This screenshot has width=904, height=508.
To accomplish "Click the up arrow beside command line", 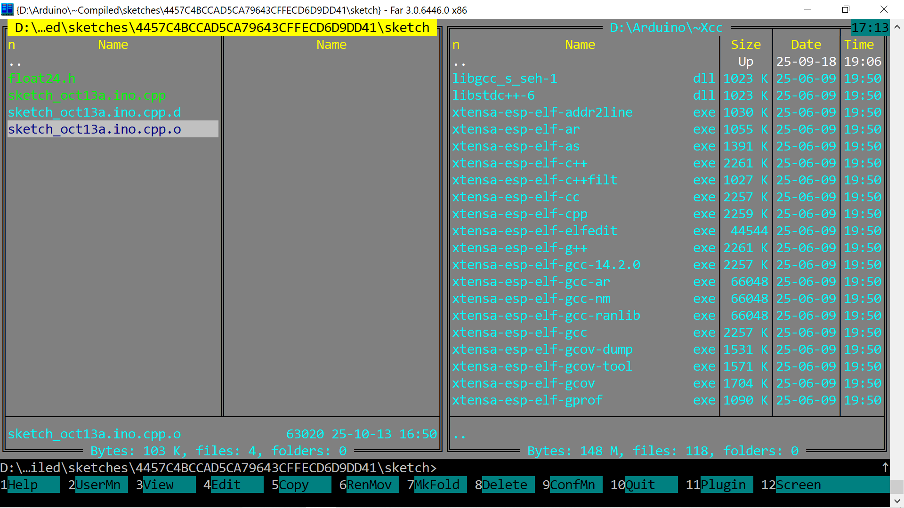I will (885, 468).
